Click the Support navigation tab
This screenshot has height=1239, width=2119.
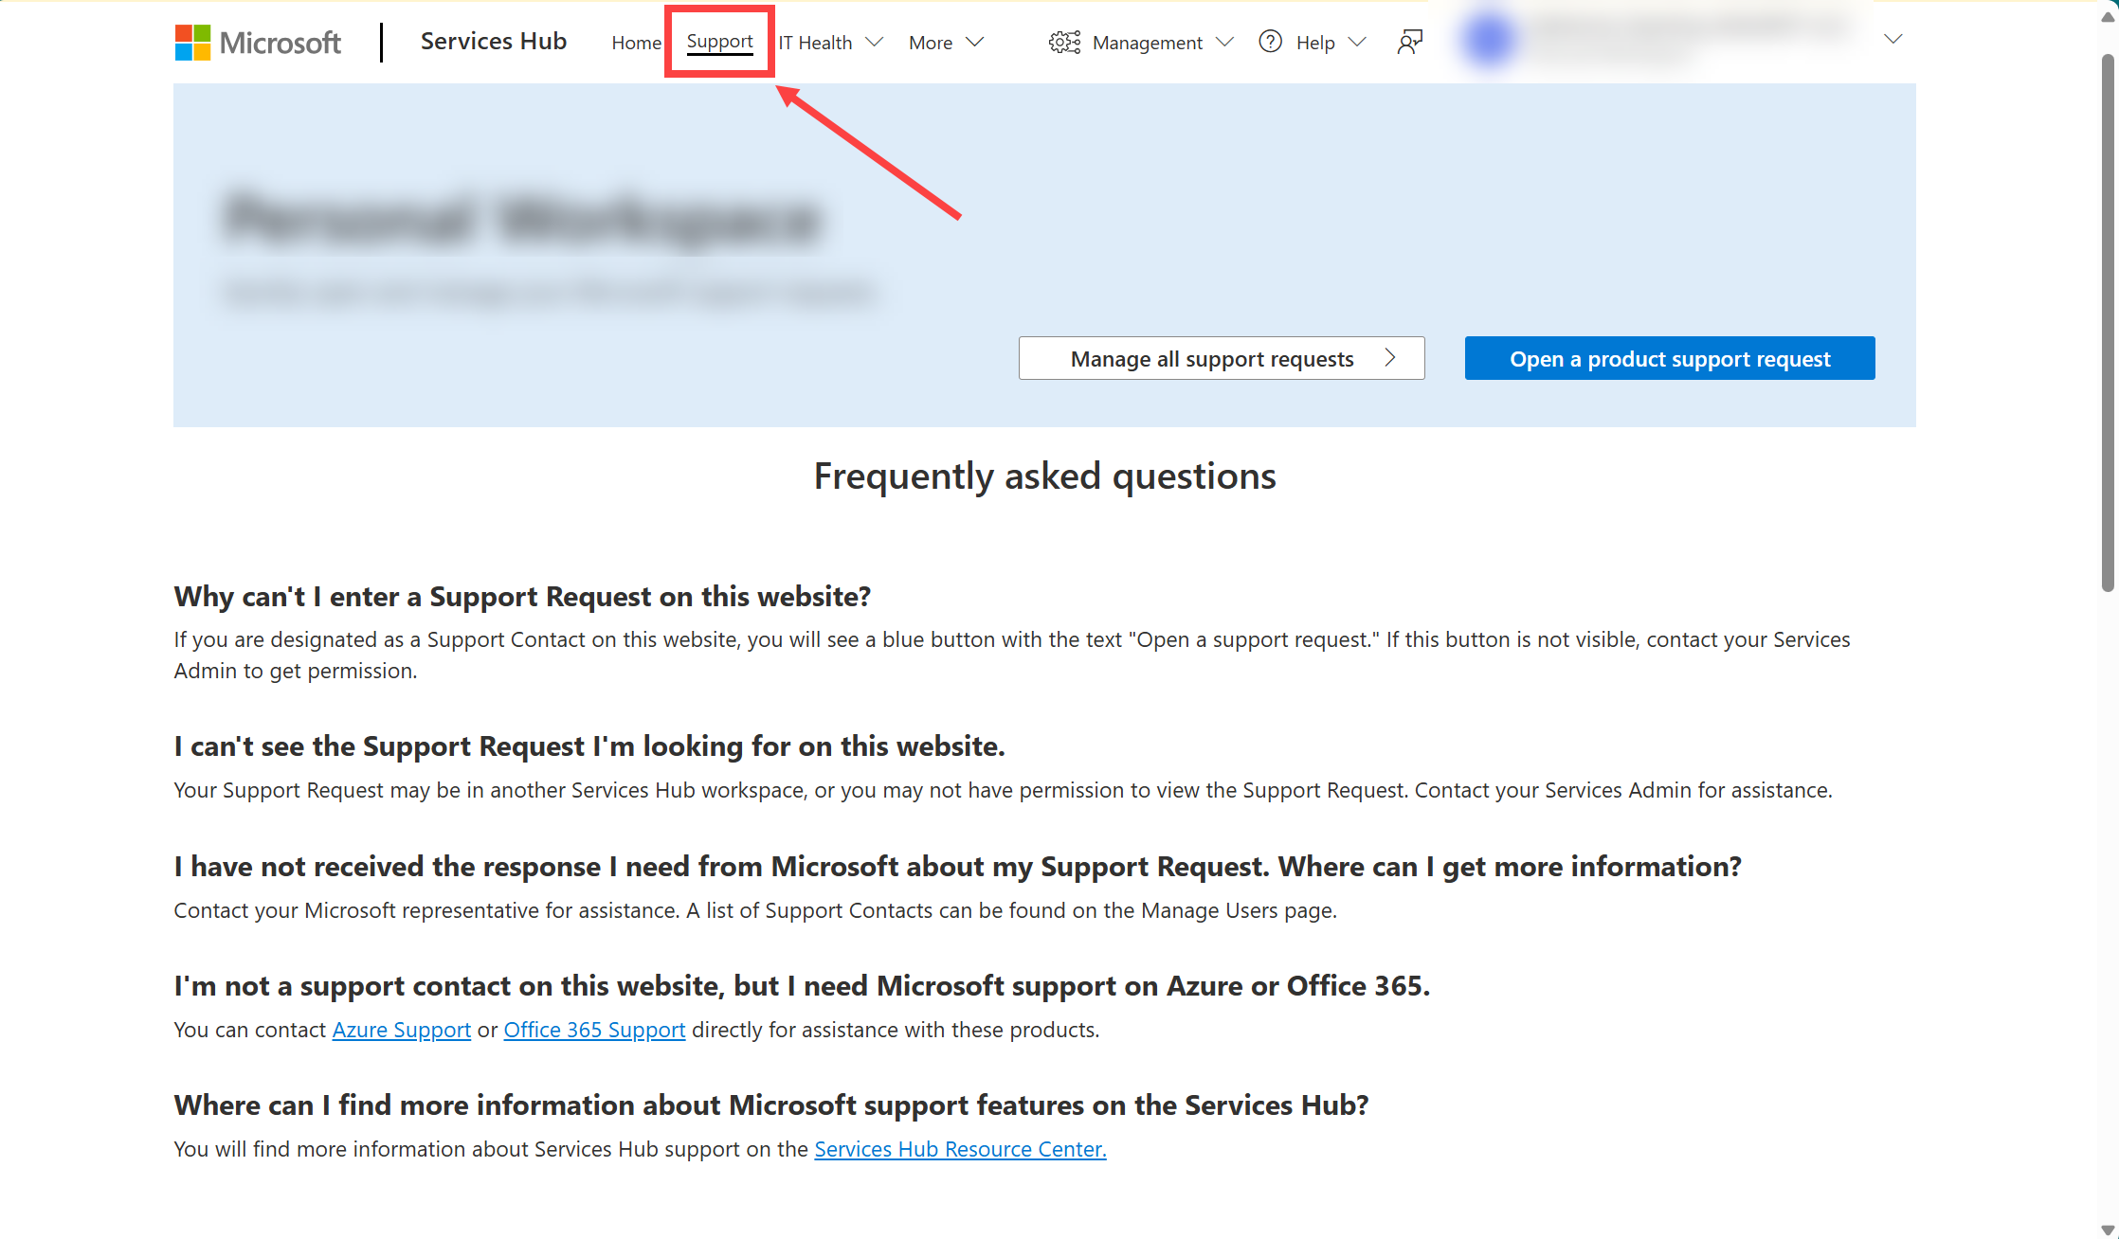coord(720,42)
